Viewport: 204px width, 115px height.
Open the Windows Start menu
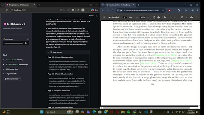[x=42, y=112]
